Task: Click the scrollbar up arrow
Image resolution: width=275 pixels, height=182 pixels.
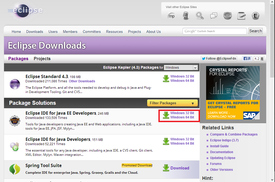Action: tap(272, 2)
